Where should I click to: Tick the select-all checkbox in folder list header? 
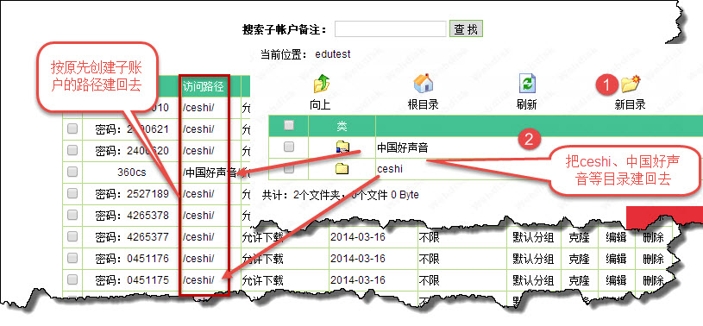289,126
